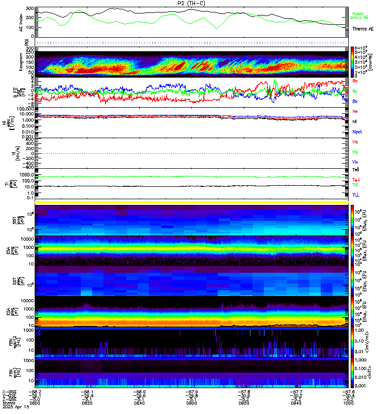
Task: Click the "[counts]" color bar unit label
Action: 370,62
